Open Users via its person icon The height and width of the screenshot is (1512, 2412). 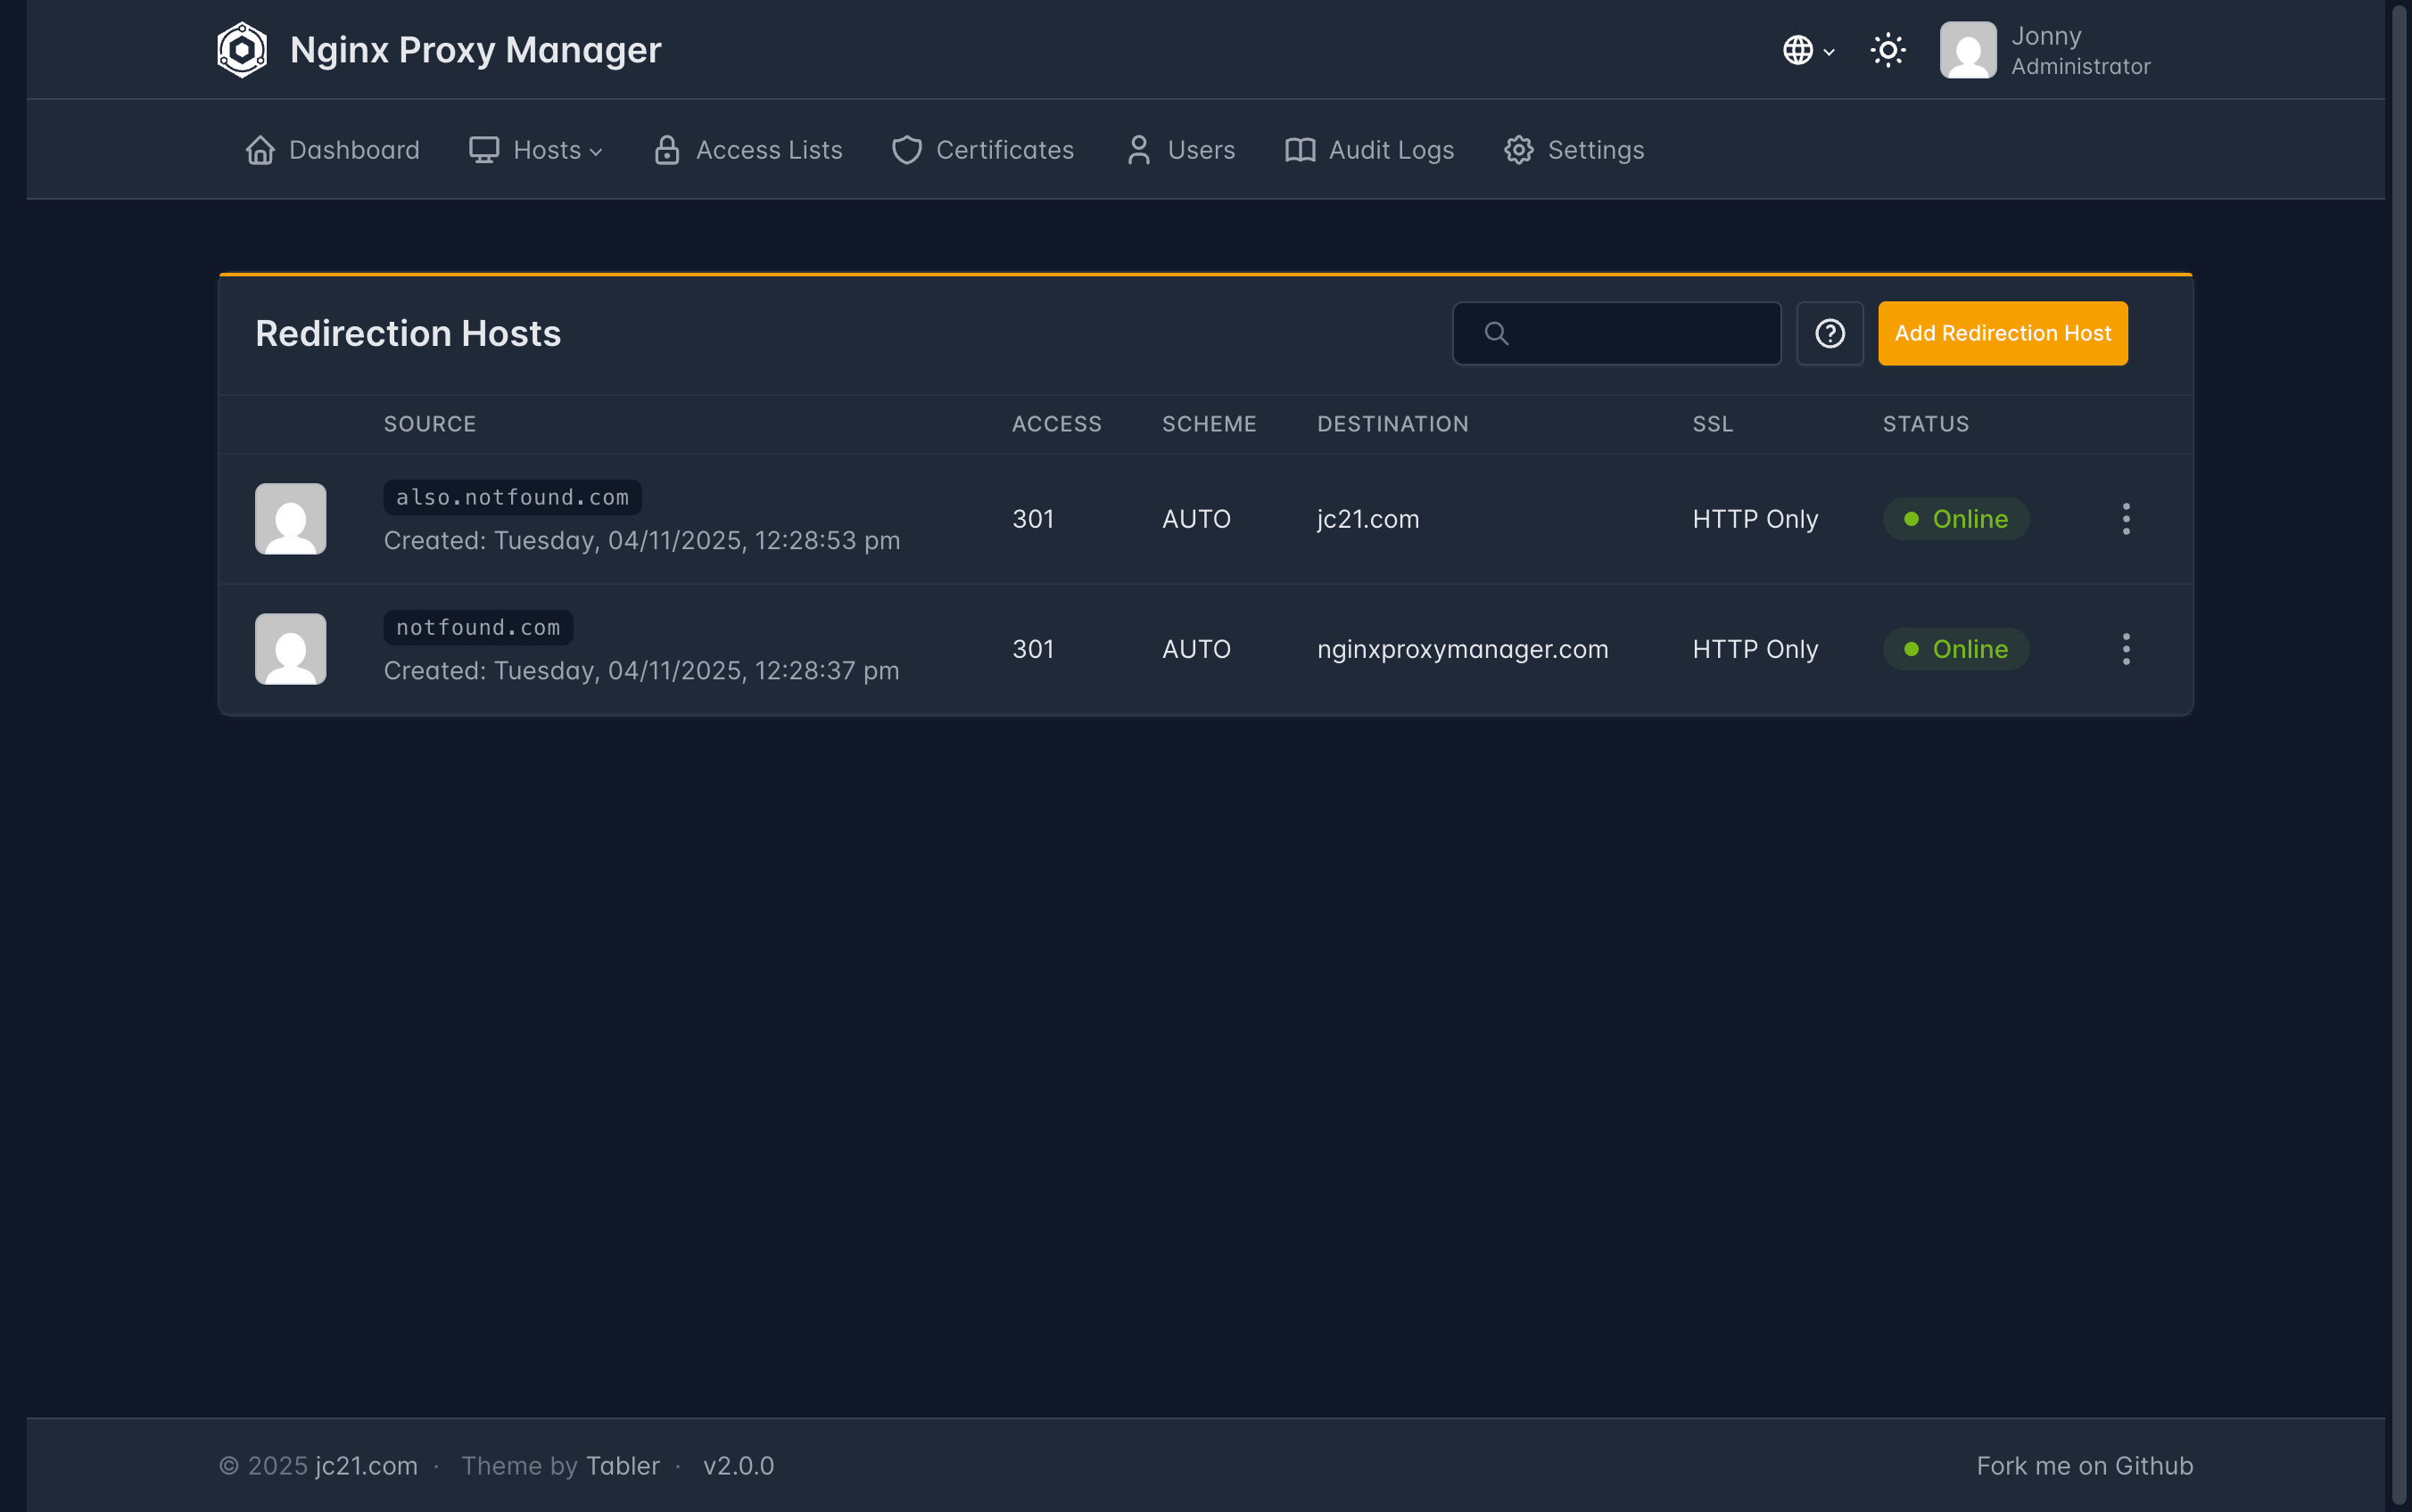tap(1138, 150)
